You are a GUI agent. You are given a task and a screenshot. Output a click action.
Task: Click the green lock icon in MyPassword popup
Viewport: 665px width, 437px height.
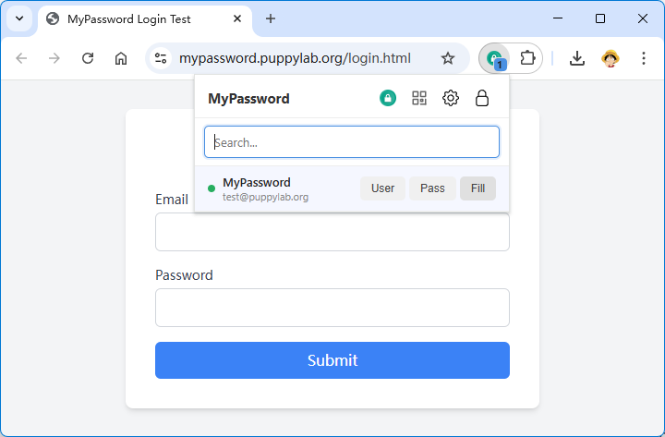[x=388, y=98]
